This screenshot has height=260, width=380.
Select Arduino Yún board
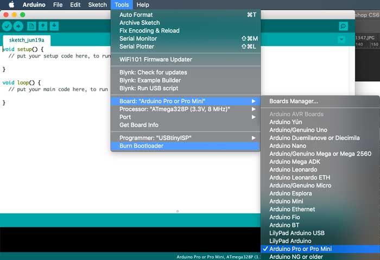tap(320, 122)
